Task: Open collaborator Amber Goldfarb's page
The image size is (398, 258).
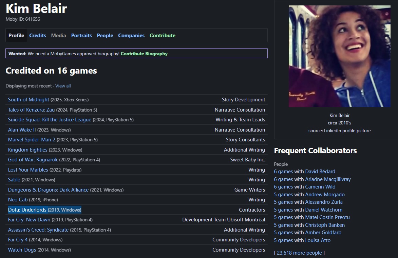Action: click(323, 232)
